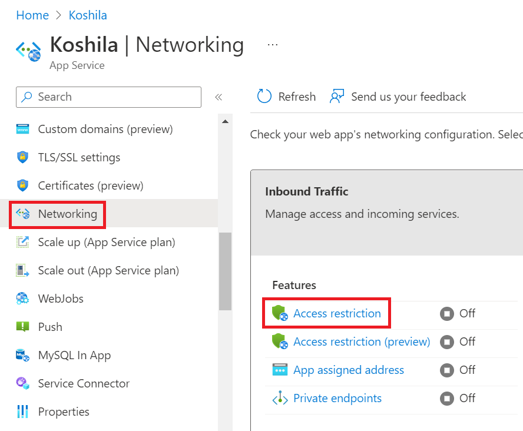Navigate to Home via the breadcrumb
The image size is (523, 431).
(x=32, y=15)
